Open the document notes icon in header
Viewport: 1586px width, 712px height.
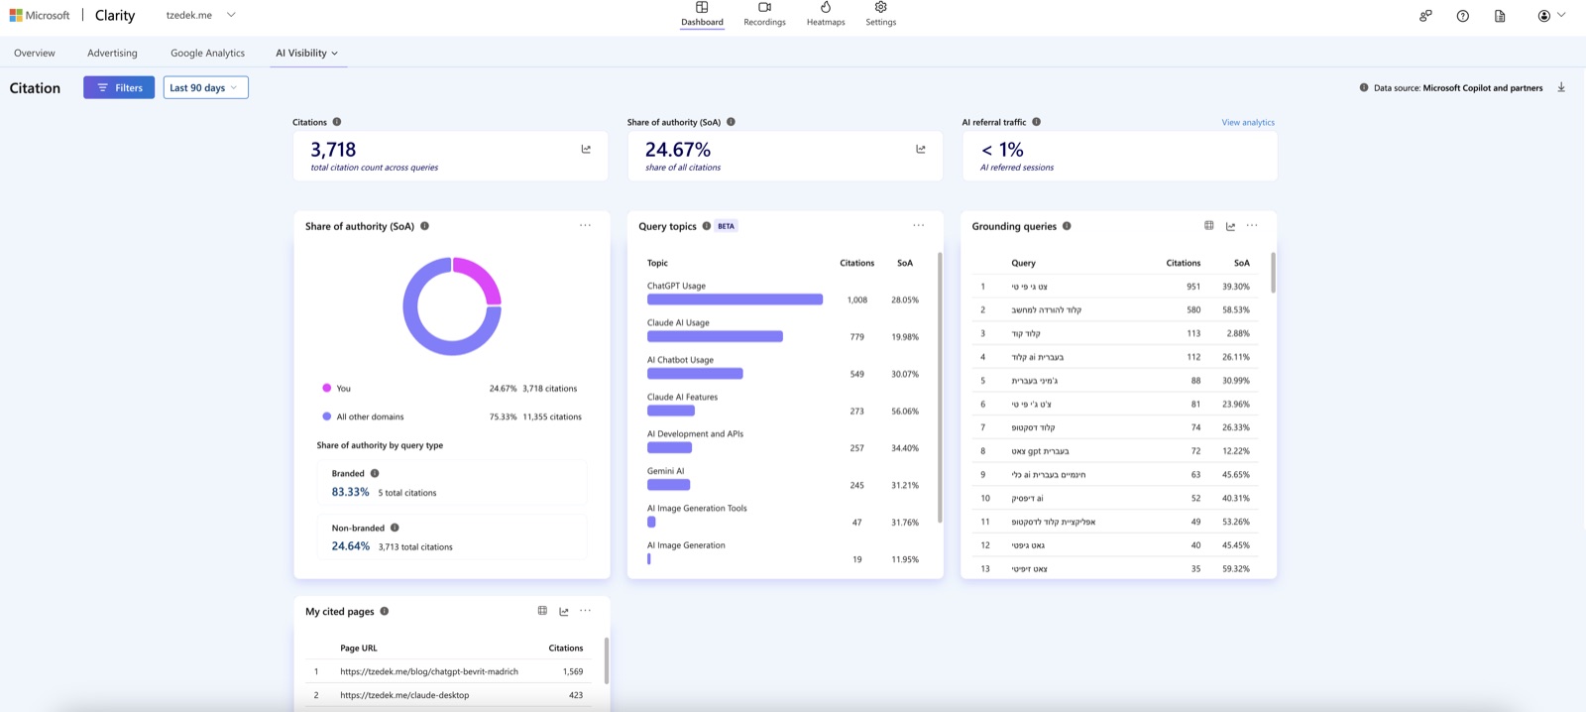(x=1500, y=16)
